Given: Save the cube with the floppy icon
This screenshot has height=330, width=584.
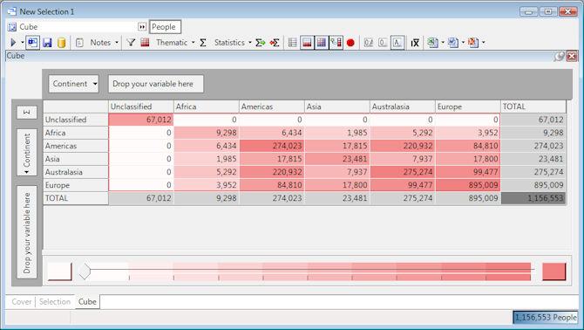Looking at the screenshot, I should [x=47, y=43].
